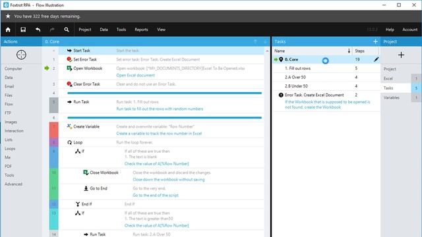Expand the Images actions category
The width and height of the screenshot is (422, 237).
11,122
